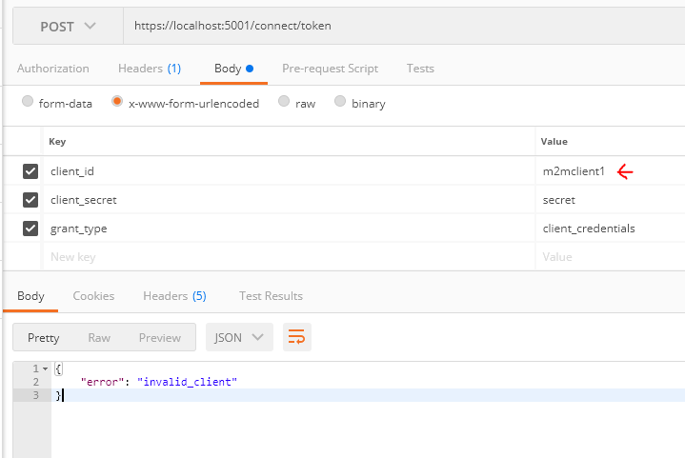
Task: Disable the grant_type parameter checkbox
Action: pyautogui.click(x=30, y=229)
